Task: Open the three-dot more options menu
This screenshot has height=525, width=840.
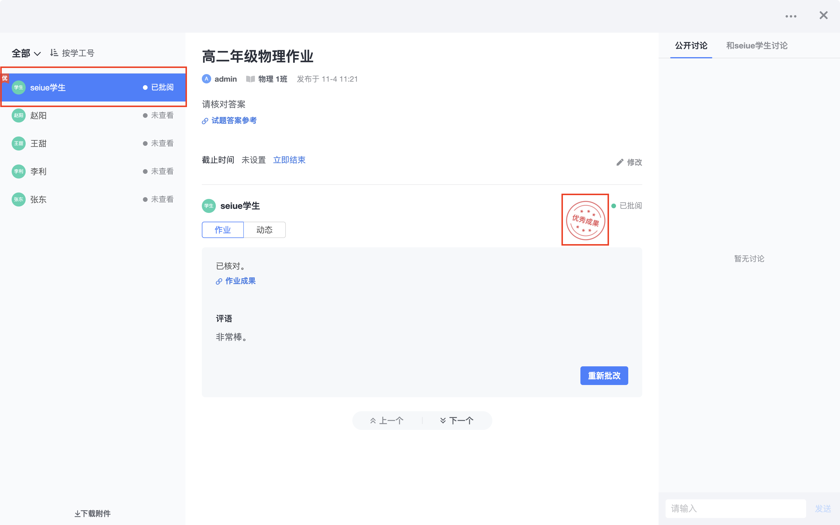Action: point(791,16)
